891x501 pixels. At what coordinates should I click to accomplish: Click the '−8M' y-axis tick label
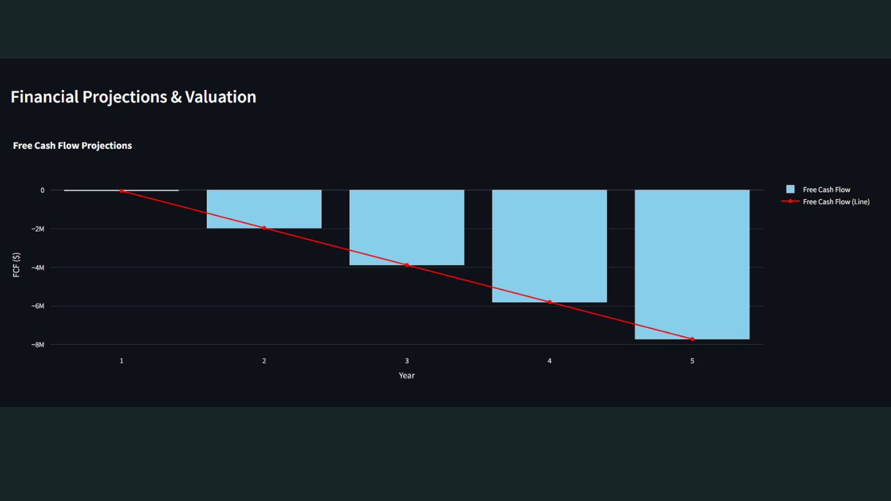point(37,344)
